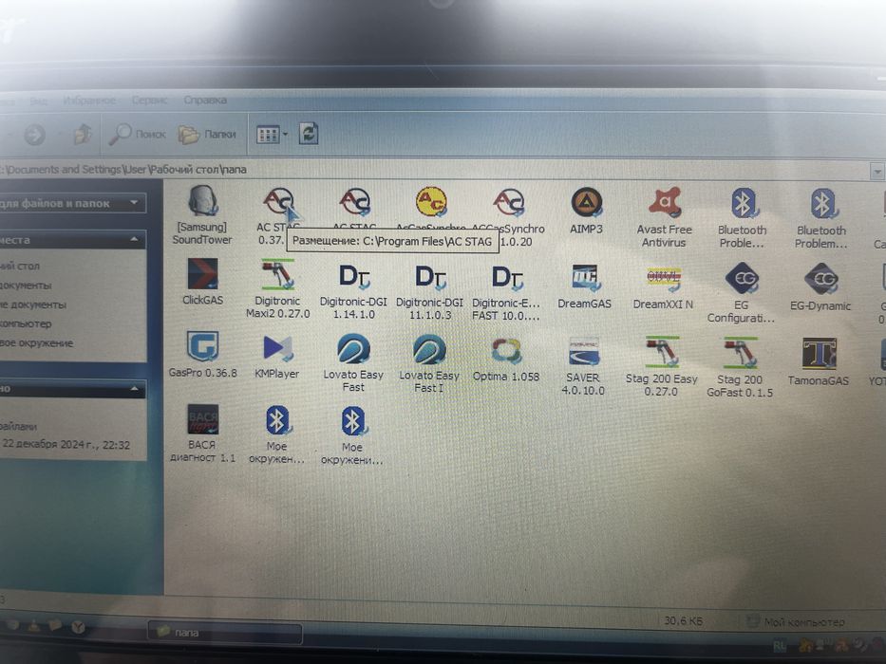
Task: Click the yellow Y quick launch icon
Action: point(79,626)
